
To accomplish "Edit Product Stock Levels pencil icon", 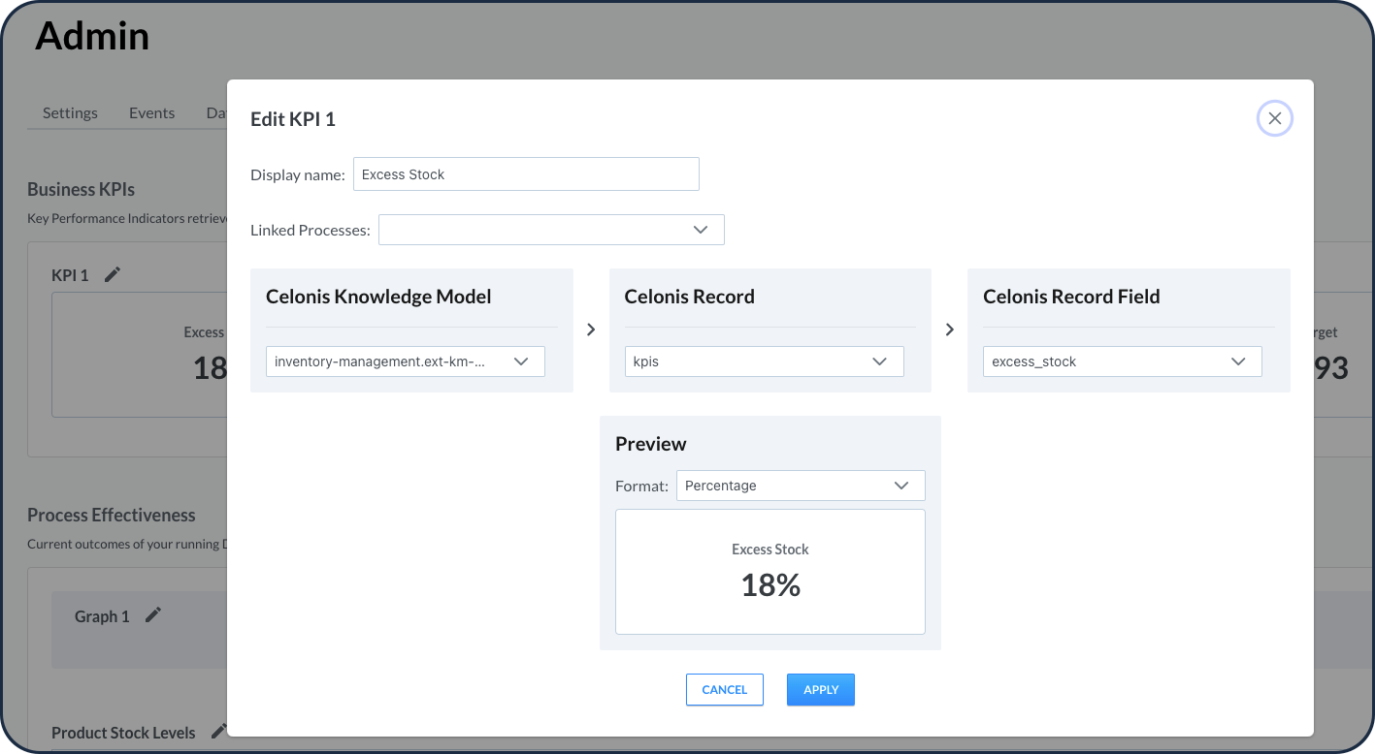I will (x=218, y=732).
